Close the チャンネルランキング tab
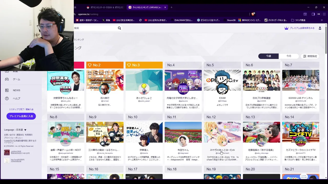Viewport: 328px width, 184px height. coord(165,7)
